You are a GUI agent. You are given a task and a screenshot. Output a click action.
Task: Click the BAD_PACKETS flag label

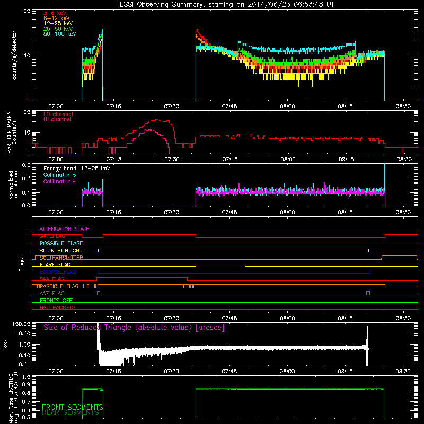pos(58,307)
